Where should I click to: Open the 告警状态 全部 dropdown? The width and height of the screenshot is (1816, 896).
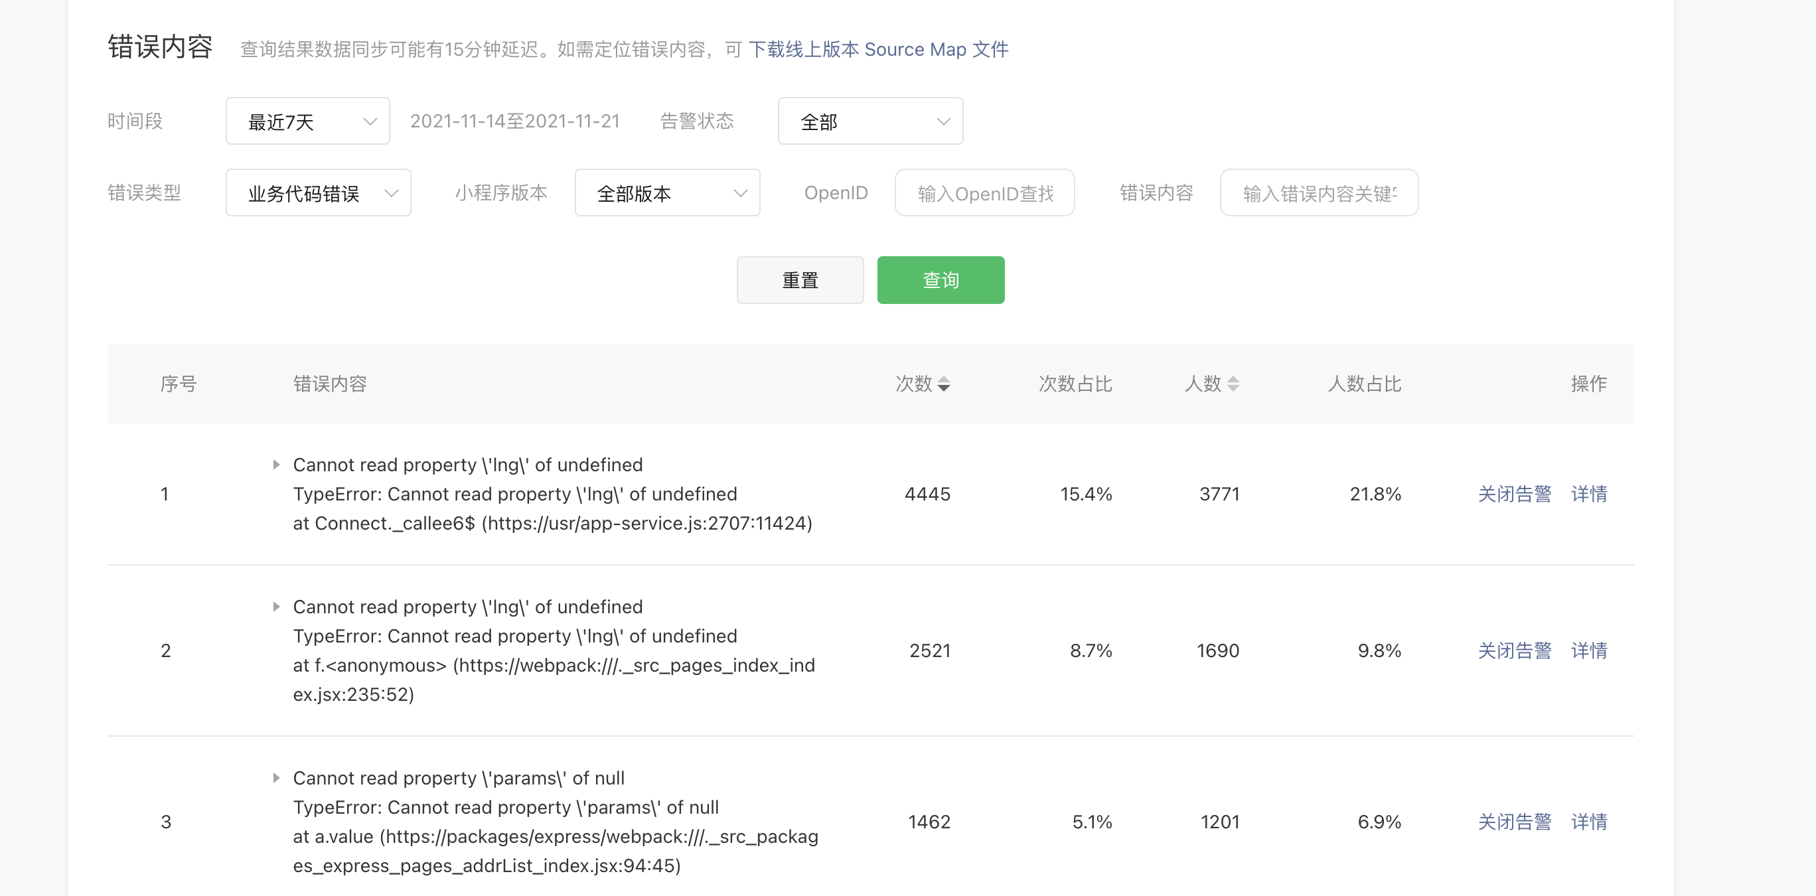[x=870, y=121]
